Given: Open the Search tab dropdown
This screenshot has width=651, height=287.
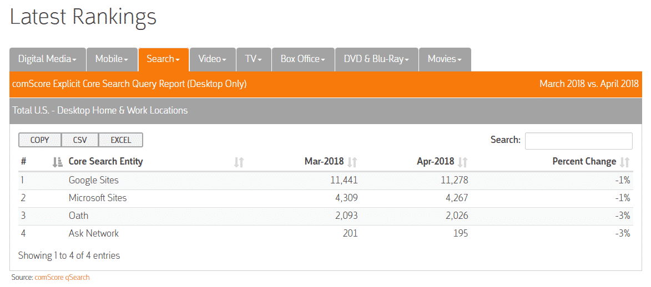Looking at the screenshot, I should click(x=163, y=59).
